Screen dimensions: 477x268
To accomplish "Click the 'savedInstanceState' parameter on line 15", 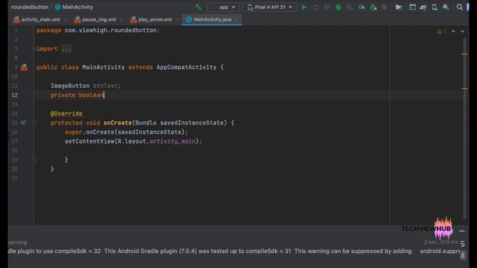I will [192, 123].
